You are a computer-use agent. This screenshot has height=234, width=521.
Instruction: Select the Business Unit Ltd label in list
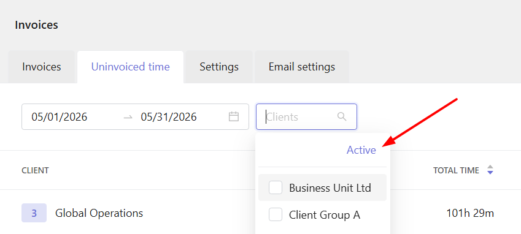coord(330,188)
